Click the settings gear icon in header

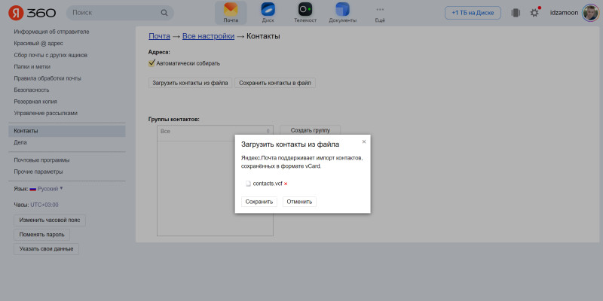pyautogui.click(x=535, y=13)
